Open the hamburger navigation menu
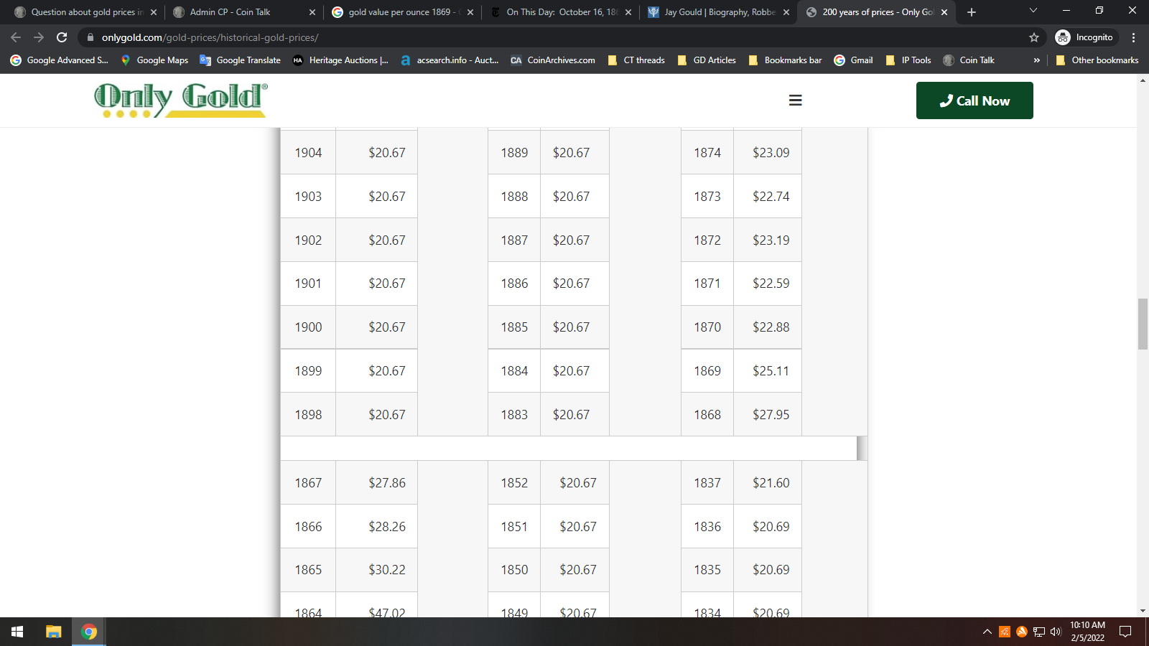Image resolution: width=1149 pixels, height=646 pixels. (x=795, y=100)
